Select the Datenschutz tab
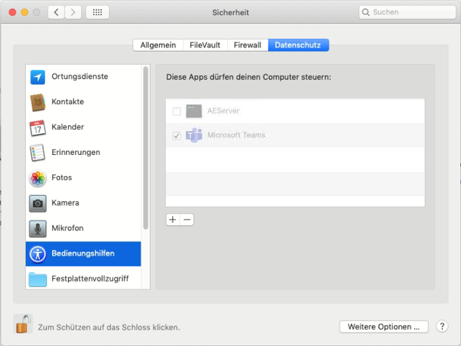The height and width of the screenshot is (346, 461). point(298,45)
